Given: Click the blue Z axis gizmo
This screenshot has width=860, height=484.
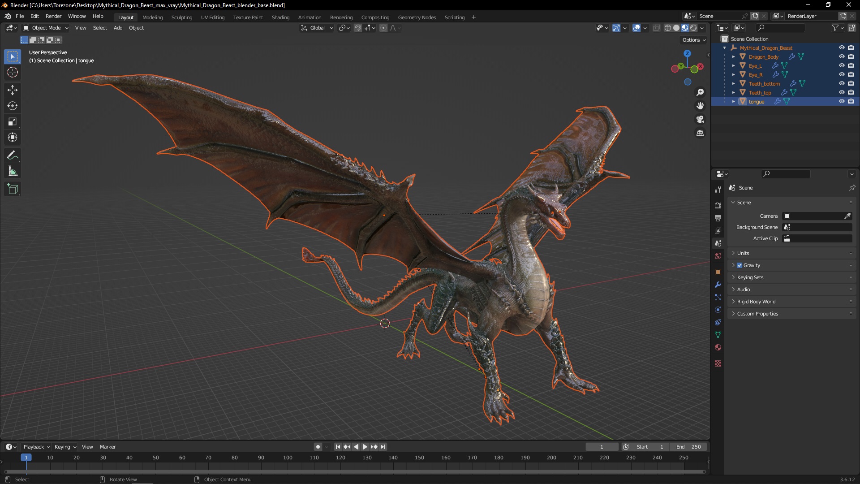Looking at the screenshot, I should (687, 53).
